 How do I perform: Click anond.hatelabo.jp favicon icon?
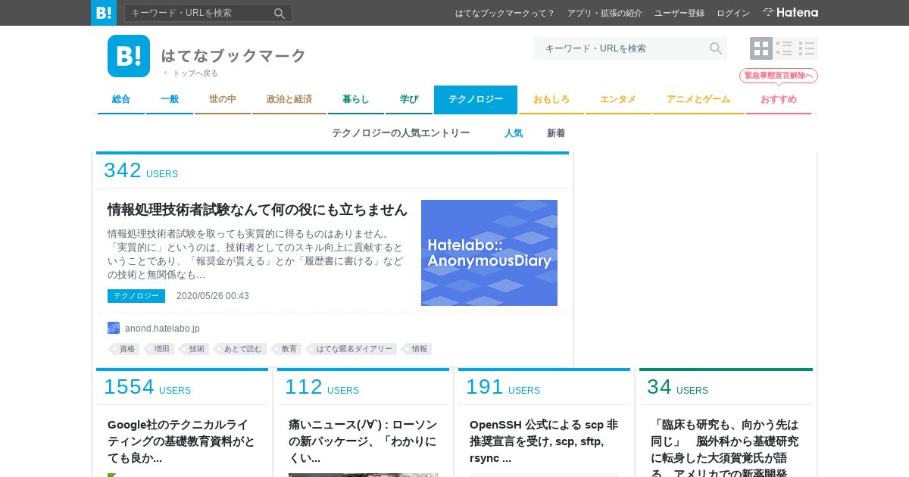coord(114,328)
